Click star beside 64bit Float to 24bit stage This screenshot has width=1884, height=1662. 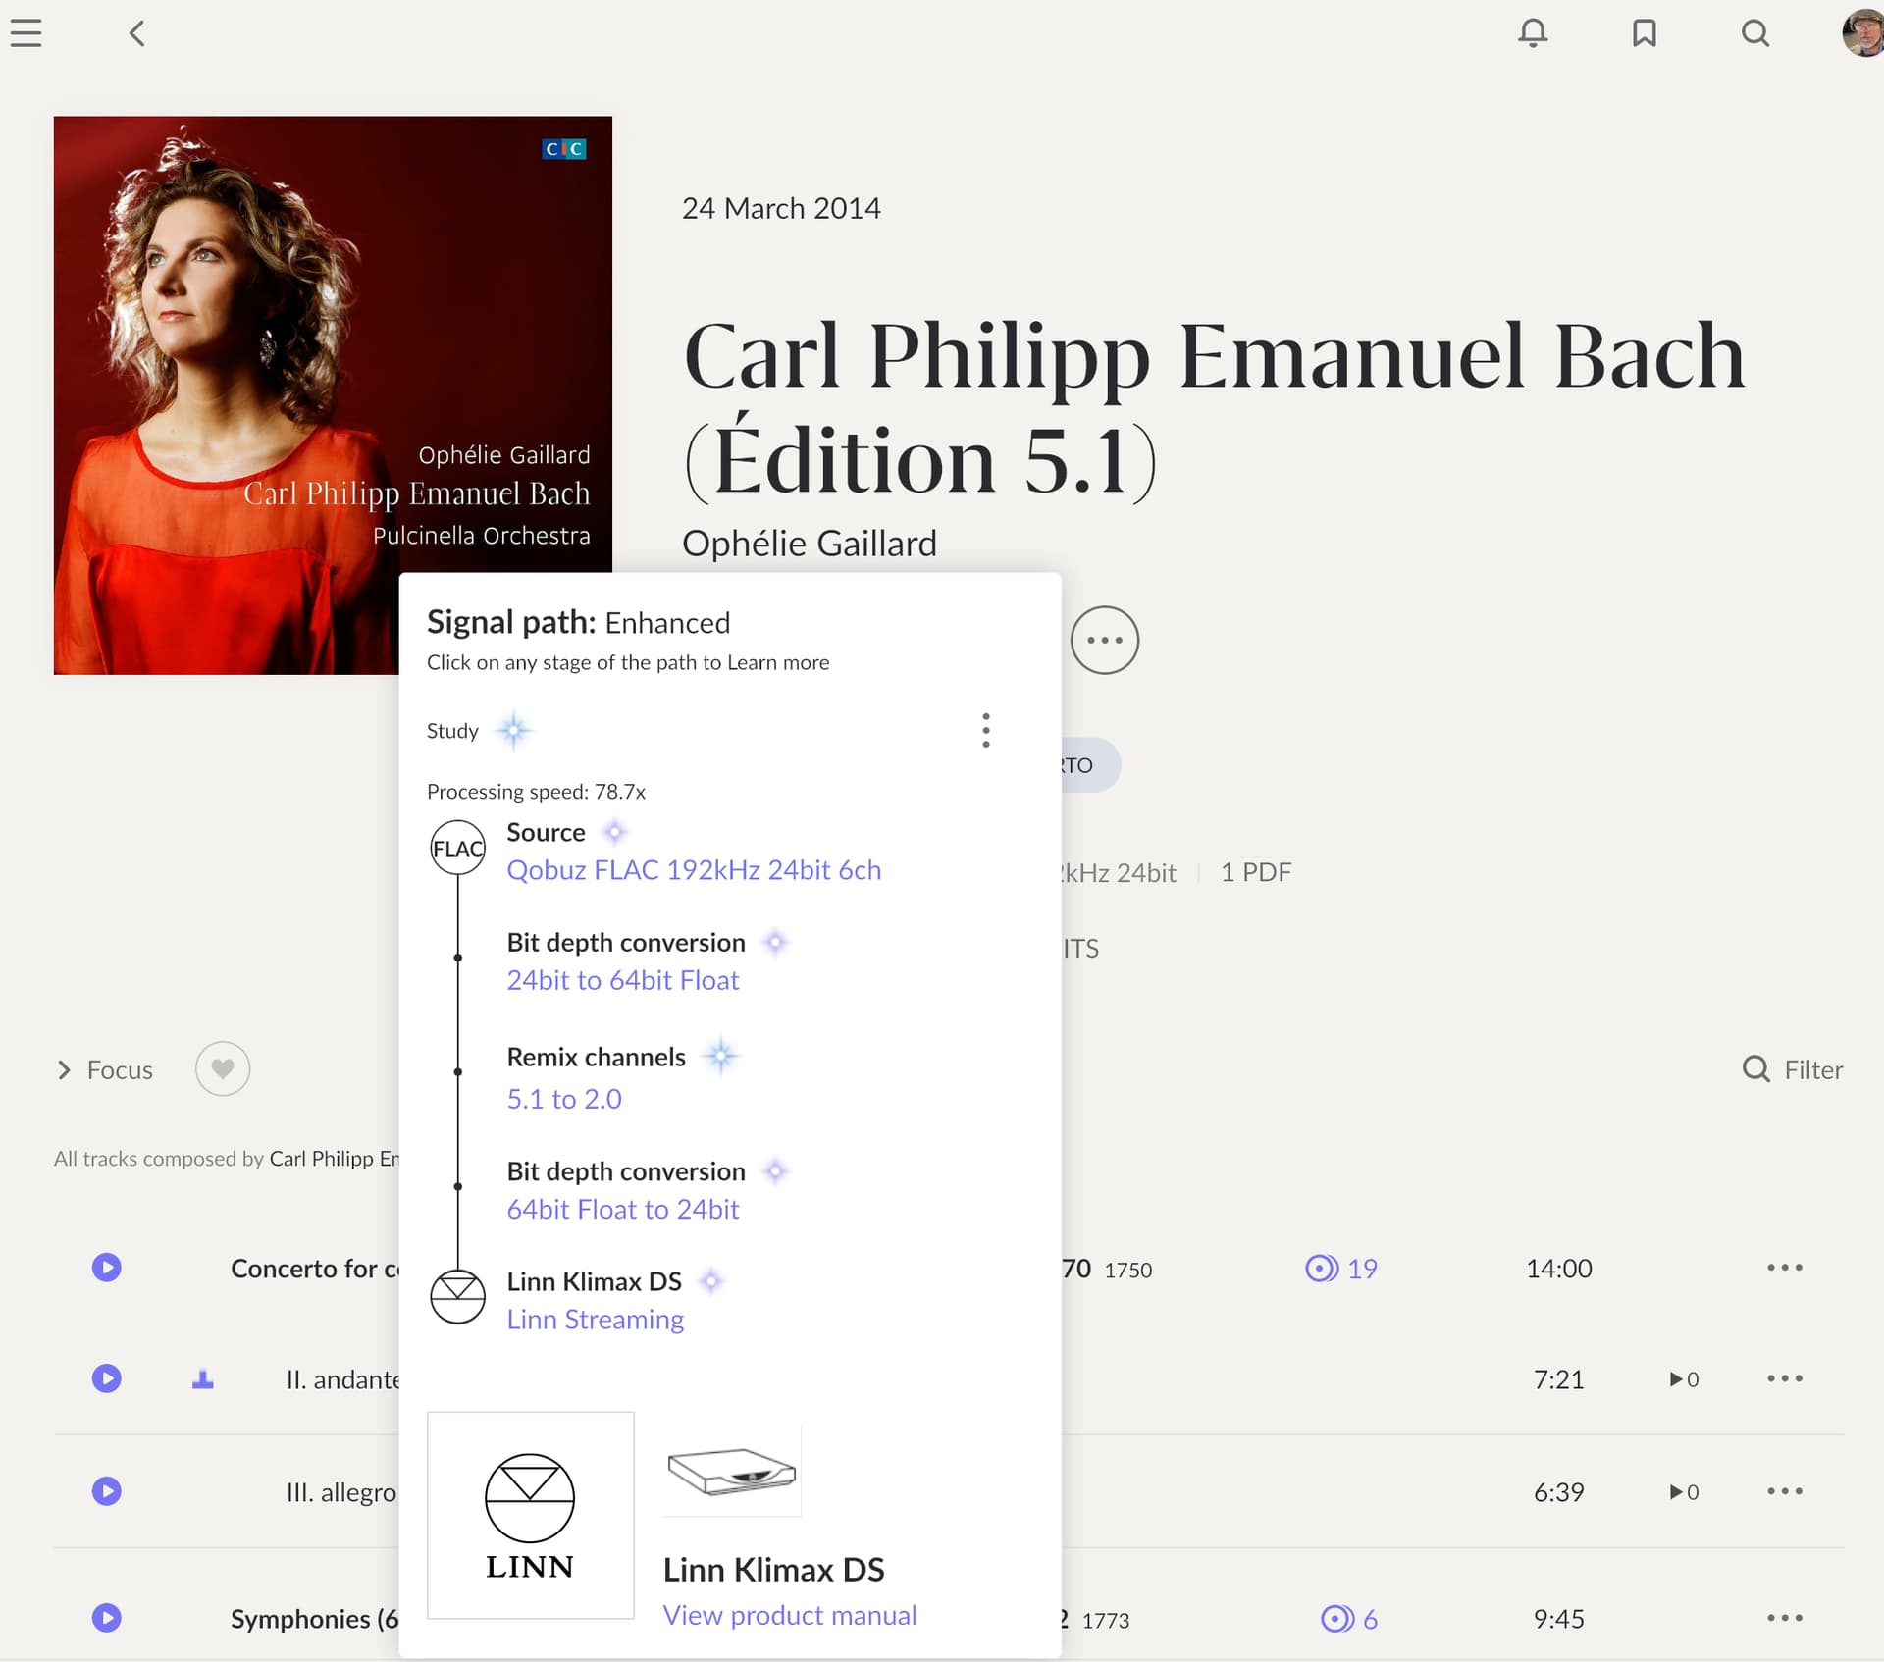click(x=775, y=1170)
